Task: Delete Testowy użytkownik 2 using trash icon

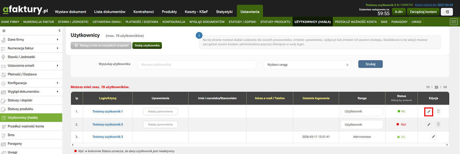Action: pos(438,125)
